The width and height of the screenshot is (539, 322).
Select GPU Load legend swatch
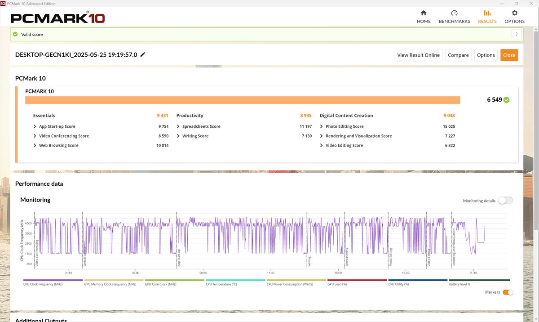357,280
